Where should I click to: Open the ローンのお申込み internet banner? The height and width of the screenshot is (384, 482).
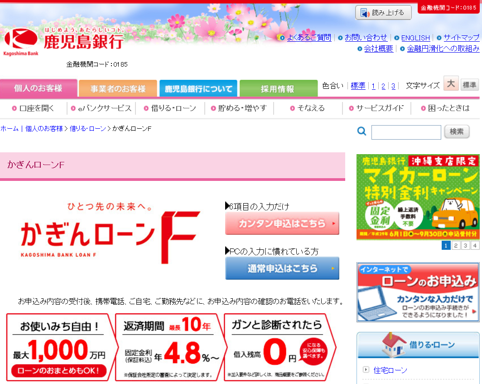pyautogui.click(x=418, y=292)
